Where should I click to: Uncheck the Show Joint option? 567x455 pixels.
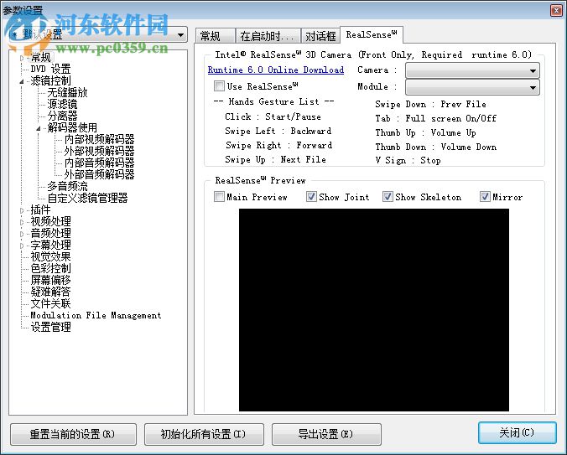[311, 197]
